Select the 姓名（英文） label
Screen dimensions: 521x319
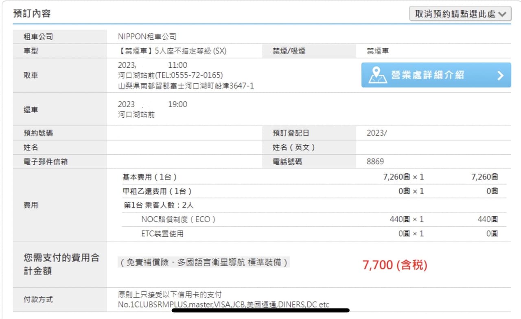click(x=294, y=147)
